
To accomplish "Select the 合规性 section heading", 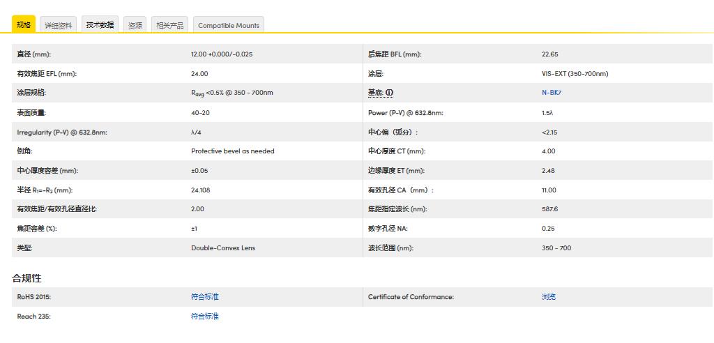I will [x=26, y=278].
